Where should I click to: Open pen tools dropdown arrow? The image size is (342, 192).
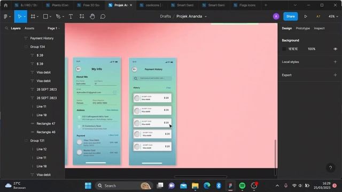[x=63, y=17]
